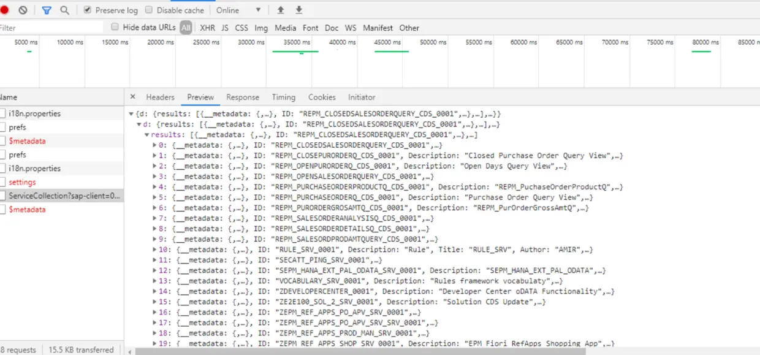Filter requests by Other

click(409, 28)
